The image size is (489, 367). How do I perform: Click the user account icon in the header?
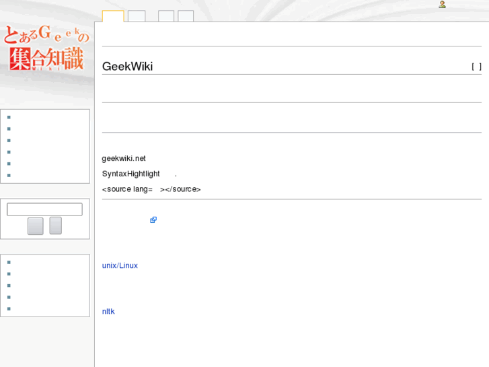point(442,4)
